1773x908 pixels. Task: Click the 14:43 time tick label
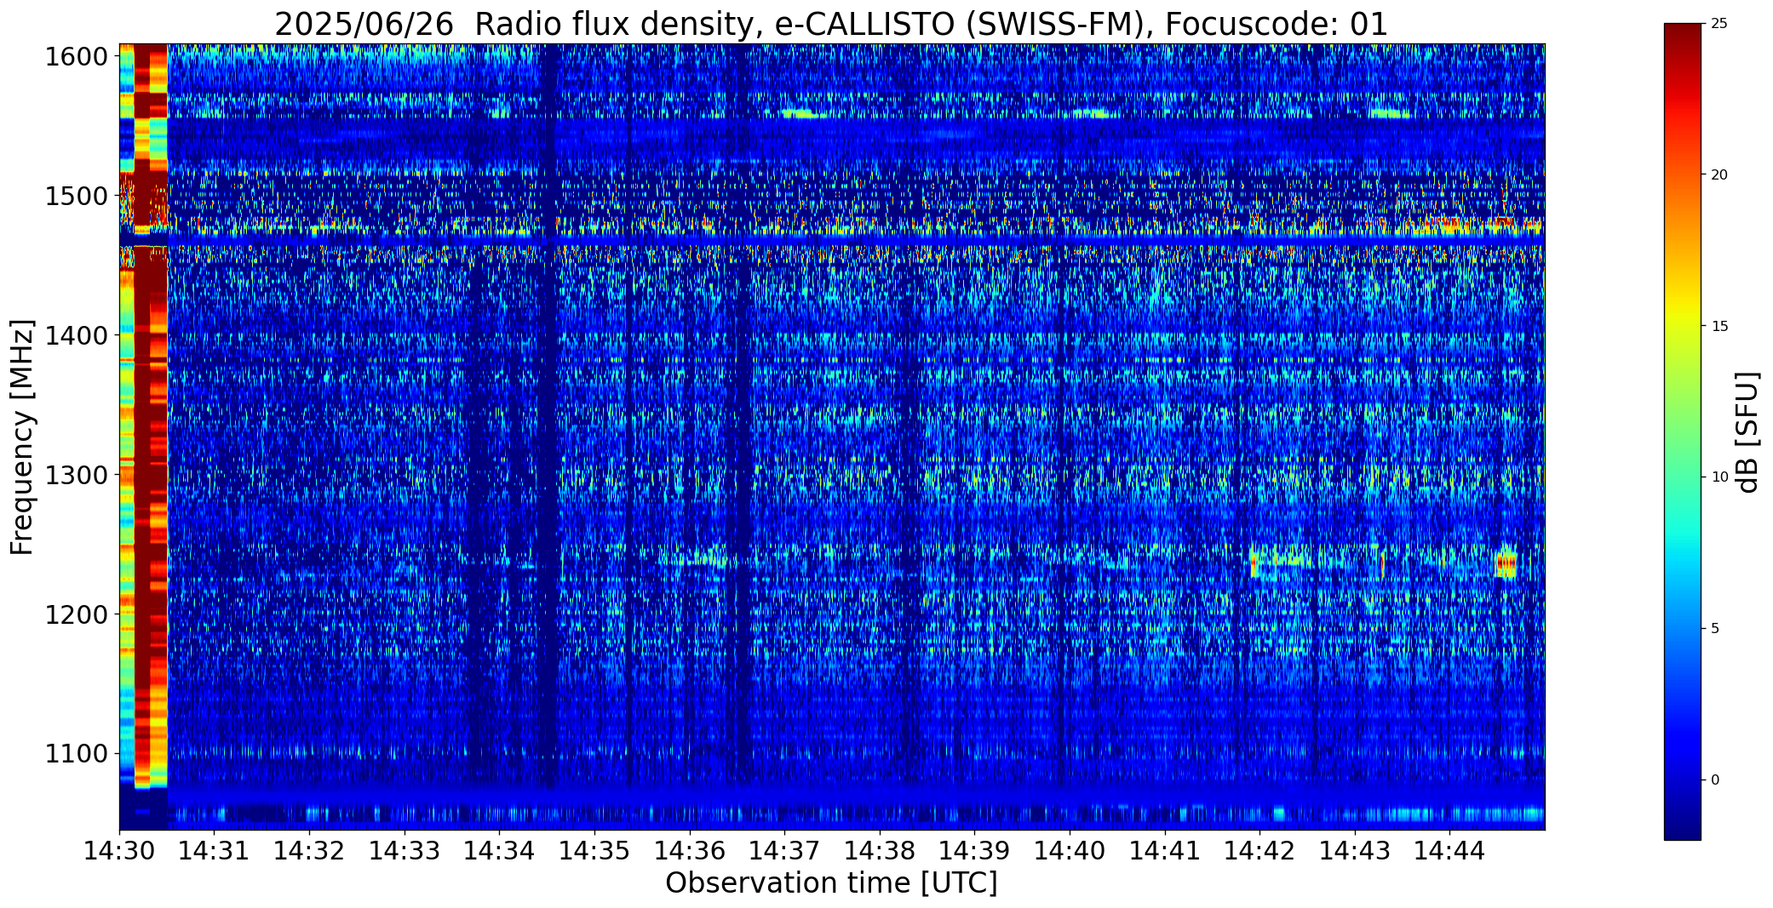tap(1356, 851)
